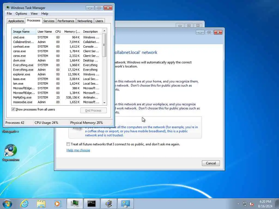Viewport: 279px width, 209px height.
Task: Launch Internet Explorer from the taskbar
Action: [x=24, y=204]
